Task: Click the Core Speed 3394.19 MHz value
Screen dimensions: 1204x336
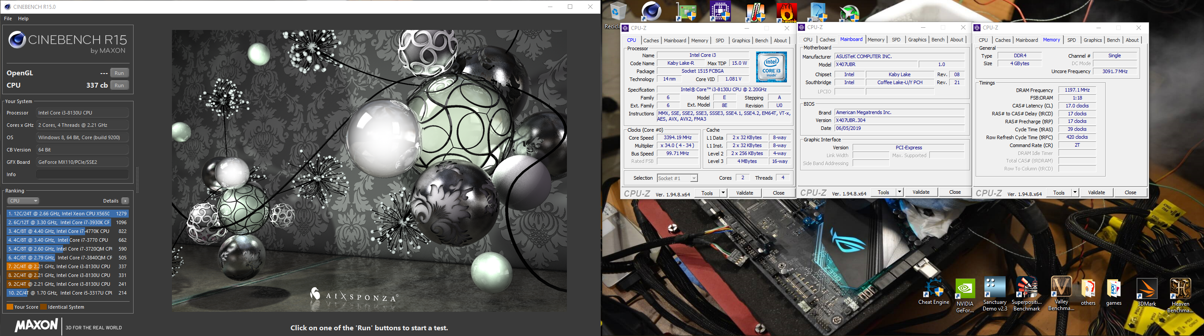Action: click(x=677, y=138)
